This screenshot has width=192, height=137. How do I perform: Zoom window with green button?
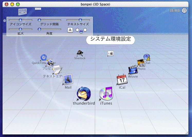pyautogui.click(x=18, y=4)
